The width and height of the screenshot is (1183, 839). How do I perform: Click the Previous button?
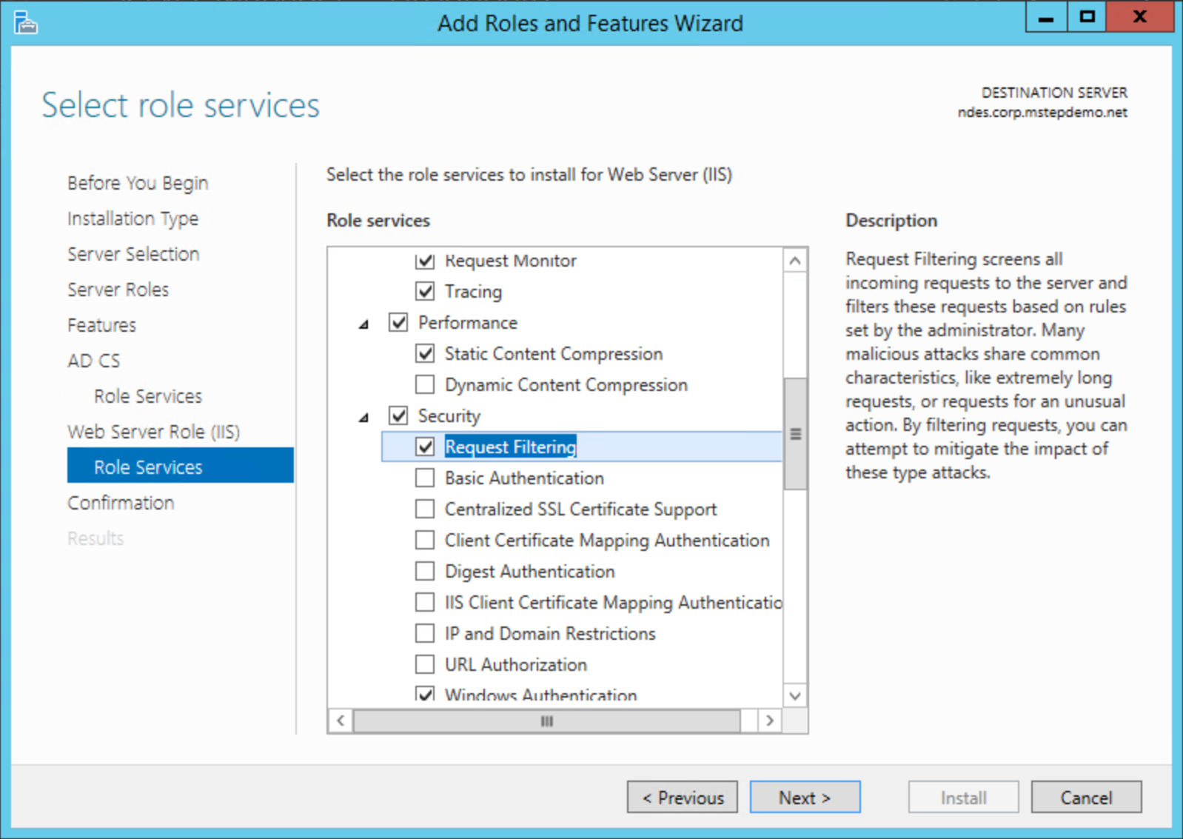683,797
